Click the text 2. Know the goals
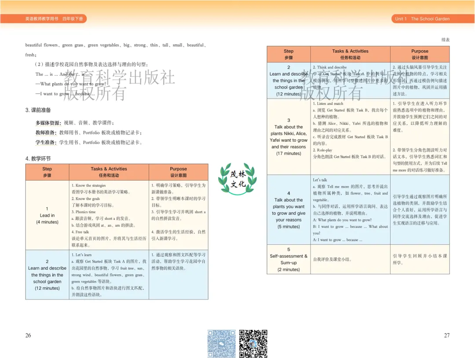Screen dimensions: 475x358 (x=86, y=199)
